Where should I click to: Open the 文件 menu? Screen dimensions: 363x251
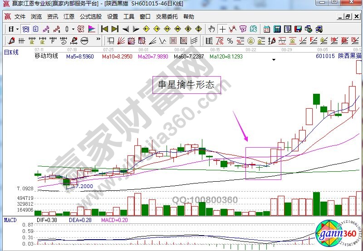coord(20,17)
